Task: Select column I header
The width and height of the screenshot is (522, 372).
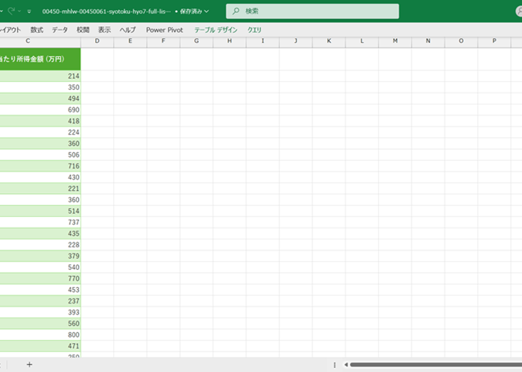Action: (x=263, y=41)
